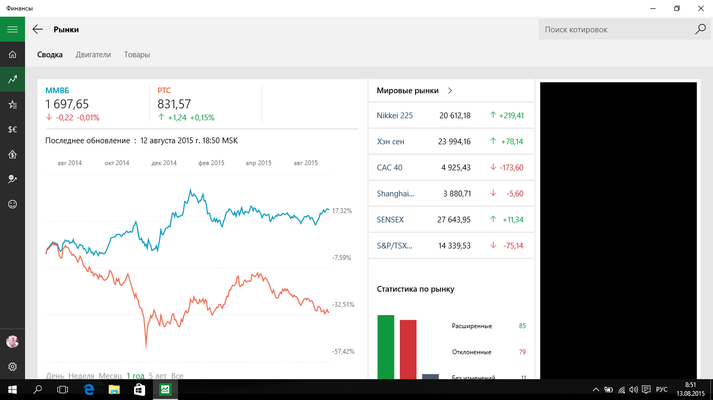Open Task View in taskbar
Image resolution: width=713 pixels, height=400 pixels.
(63, 390)
